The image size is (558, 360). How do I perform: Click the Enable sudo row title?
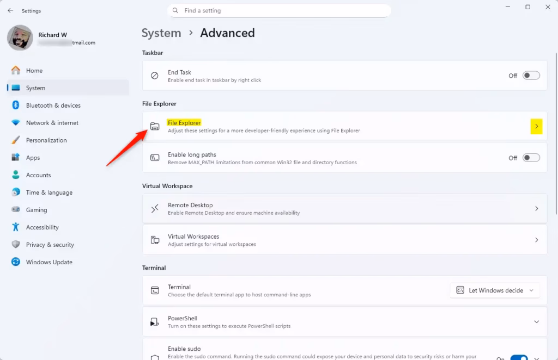[x=184, y=349]
